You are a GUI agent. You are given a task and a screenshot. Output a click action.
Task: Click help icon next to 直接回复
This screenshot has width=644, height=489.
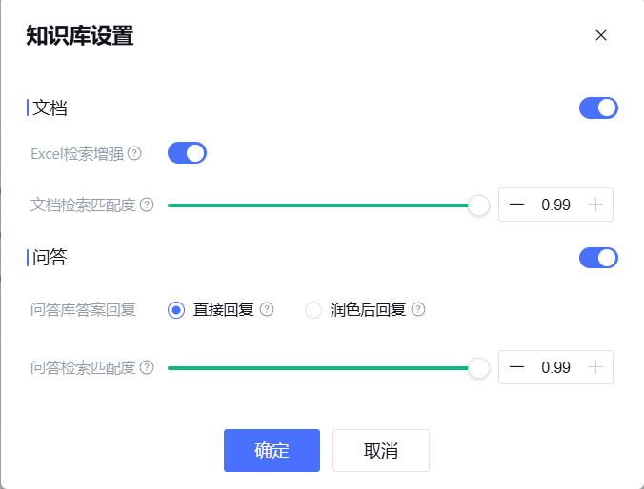[x=267, y=309]
